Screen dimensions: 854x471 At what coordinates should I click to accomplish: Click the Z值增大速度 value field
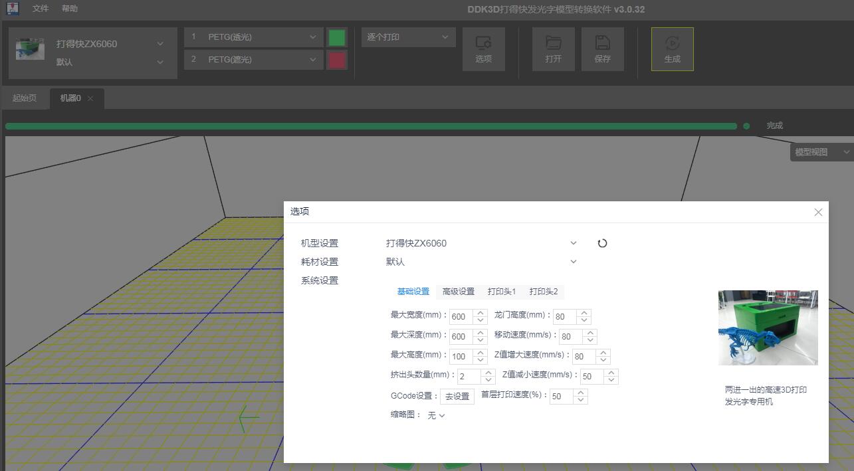(x=584, y=357)
